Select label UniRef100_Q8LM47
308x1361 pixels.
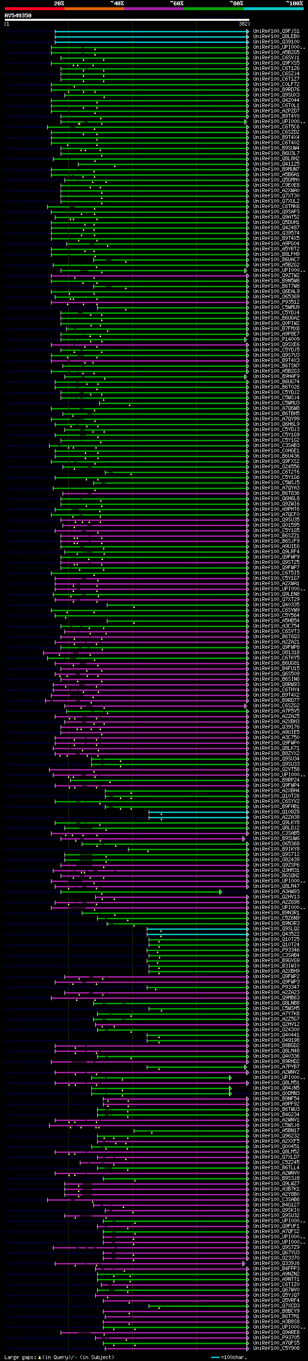coord(276,886)
